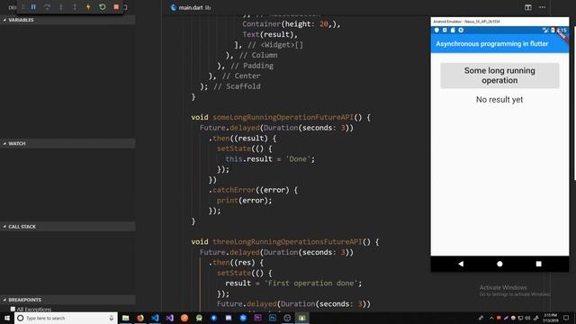Open the main.dart editor tab
The width and height of the screenshot is (576, 324).
coord(190,7)
